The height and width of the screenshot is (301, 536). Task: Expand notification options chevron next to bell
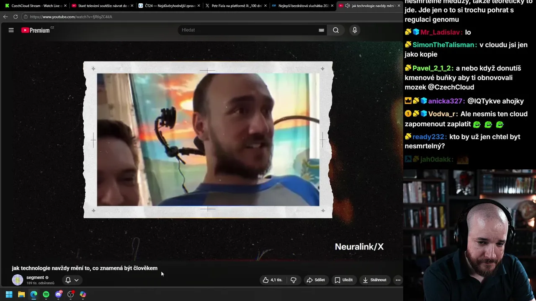tap(76, 280)
